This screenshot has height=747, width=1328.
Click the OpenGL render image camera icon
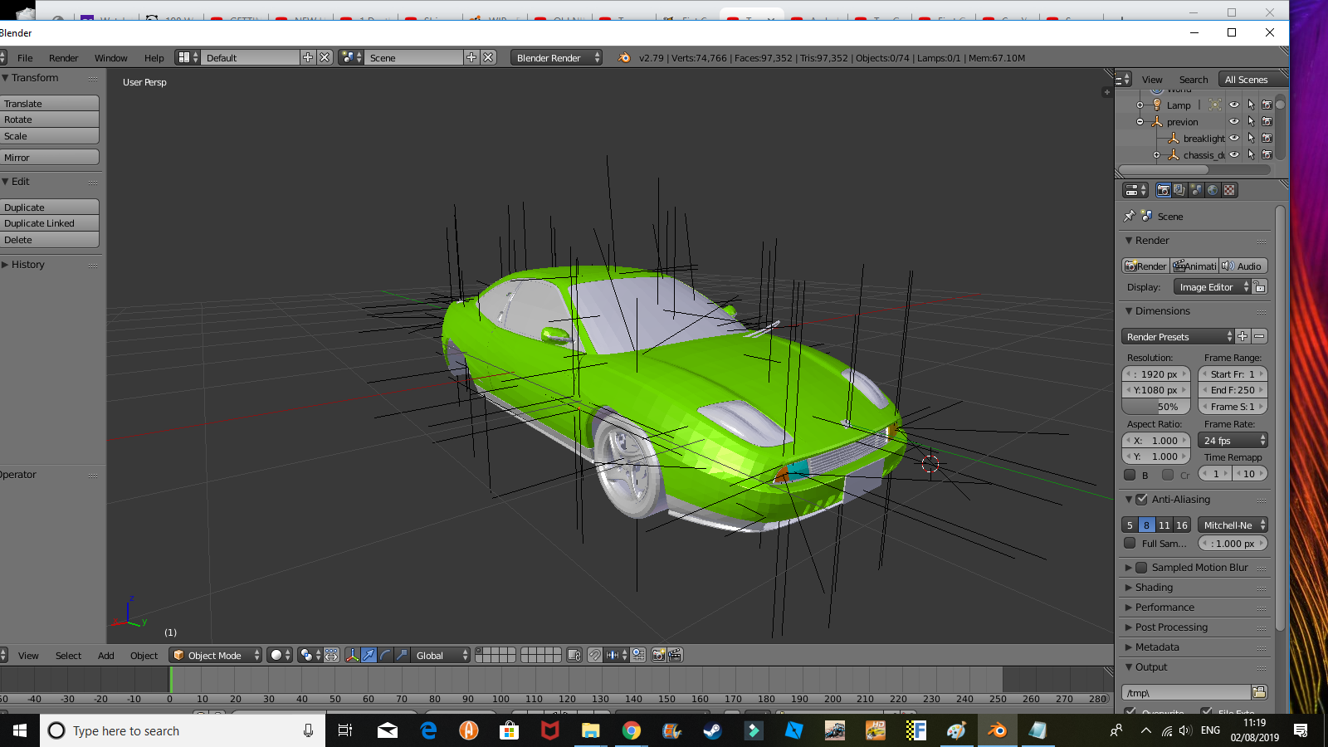(658, 655)
